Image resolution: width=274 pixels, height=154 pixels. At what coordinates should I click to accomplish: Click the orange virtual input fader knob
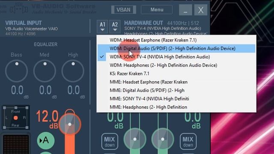[70, 124]
